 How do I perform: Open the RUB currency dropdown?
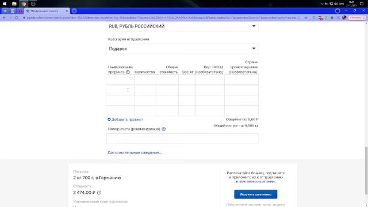[x=182, y=26]
